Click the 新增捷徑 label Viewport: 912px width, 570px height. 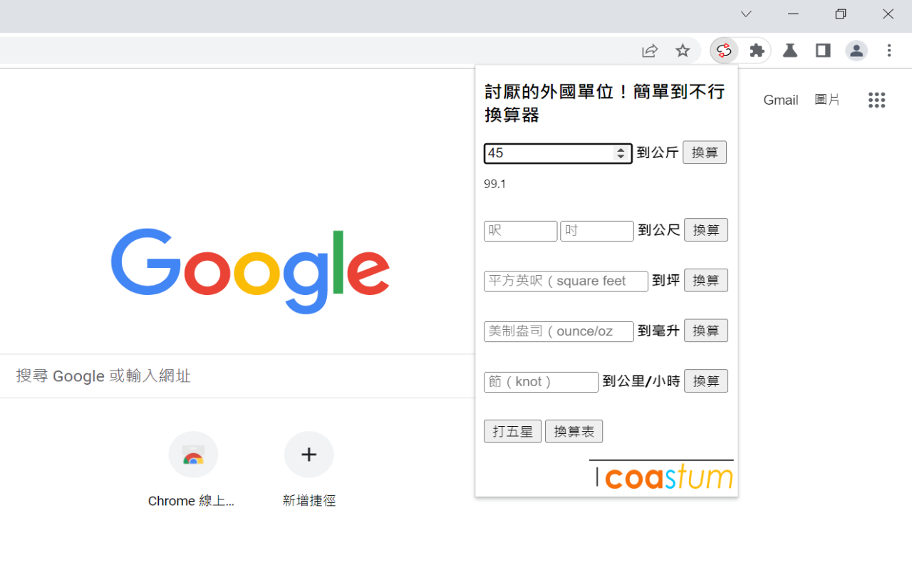point(309,501)
